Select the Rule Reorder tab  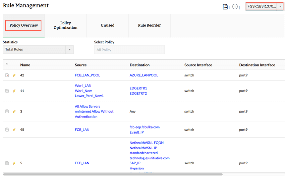(x=149, y=25)
